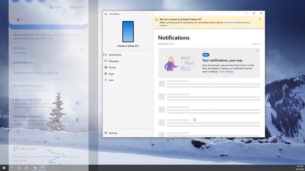305x171 pixels.
Task: Click the Notifications page heading
Action: 173,38
